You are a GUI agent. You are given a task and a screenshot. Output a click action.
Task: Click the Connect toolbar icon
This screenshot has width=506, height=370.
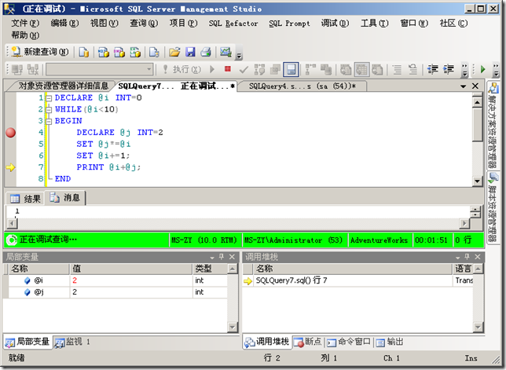[x=16, y=69]
